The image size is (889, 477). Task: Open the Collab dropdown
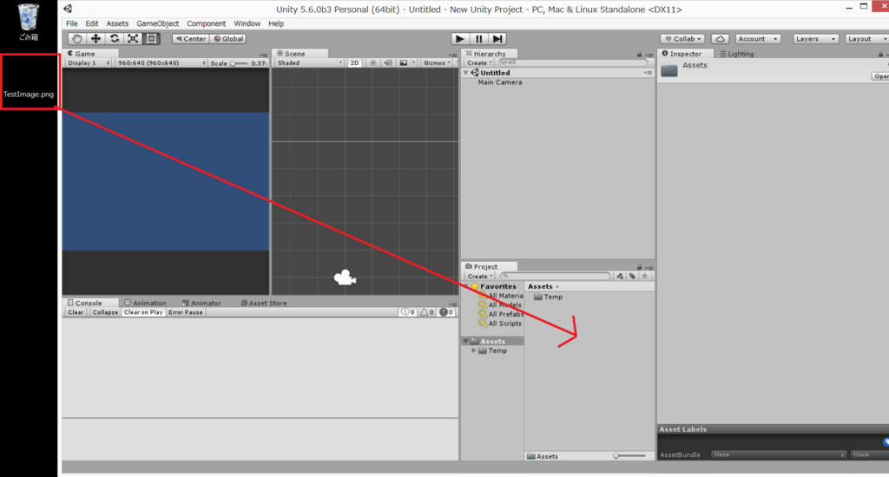[x=683, y=38]
